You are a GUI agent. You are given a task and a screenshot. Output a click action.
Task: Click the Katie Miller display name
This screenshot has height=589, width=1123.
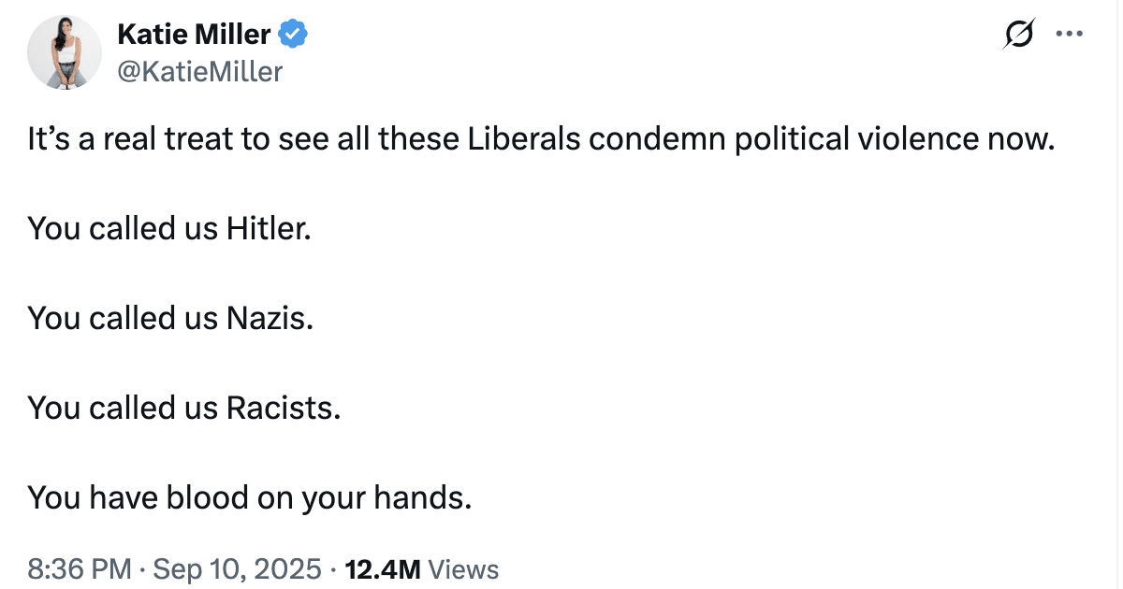(194, 36)
